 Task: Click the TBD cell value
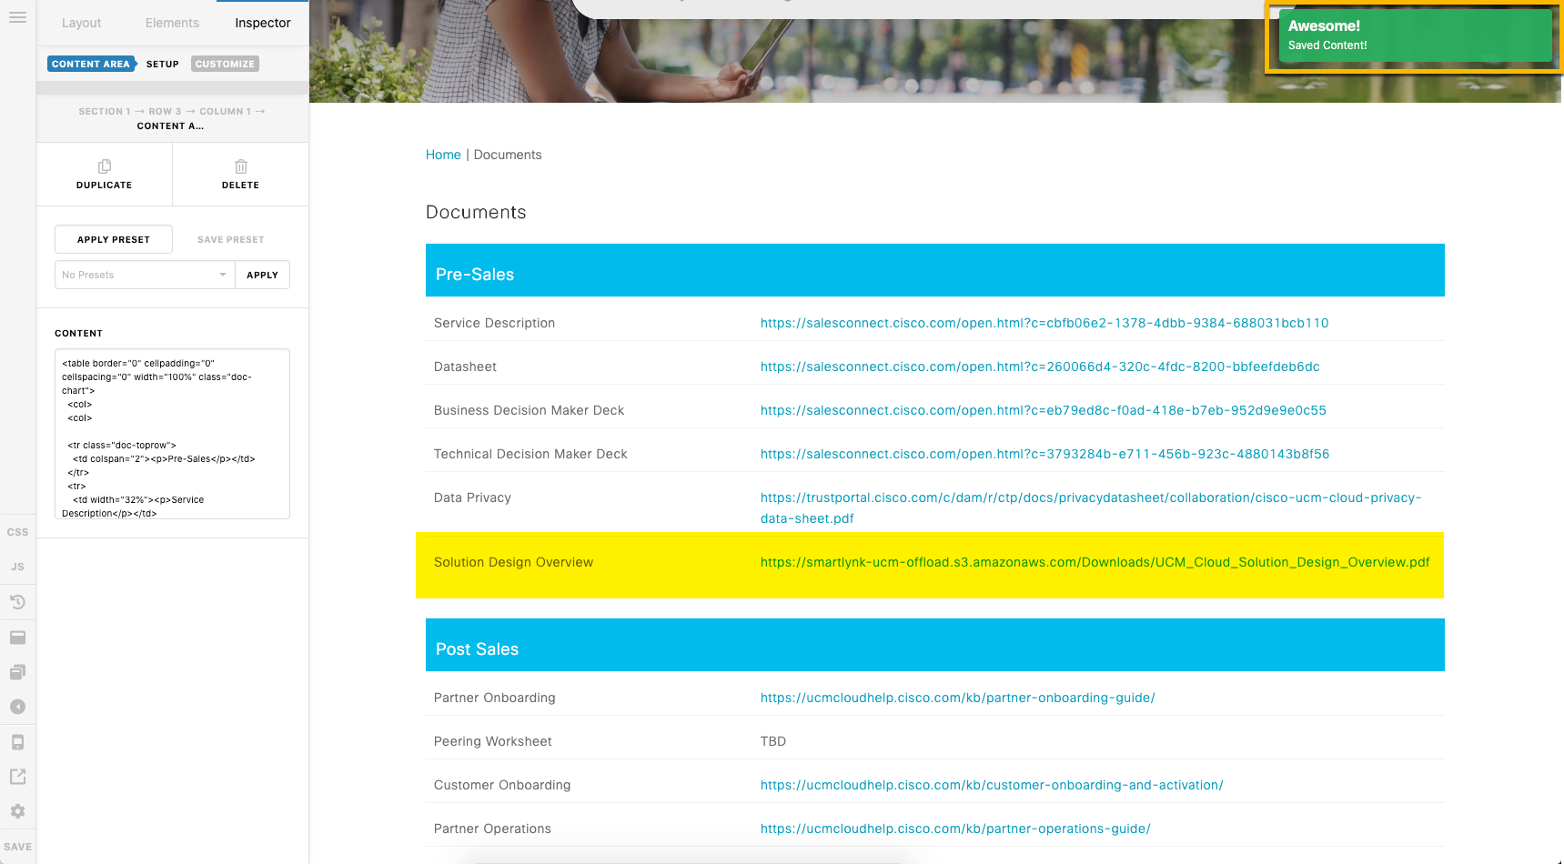(773, 741)
